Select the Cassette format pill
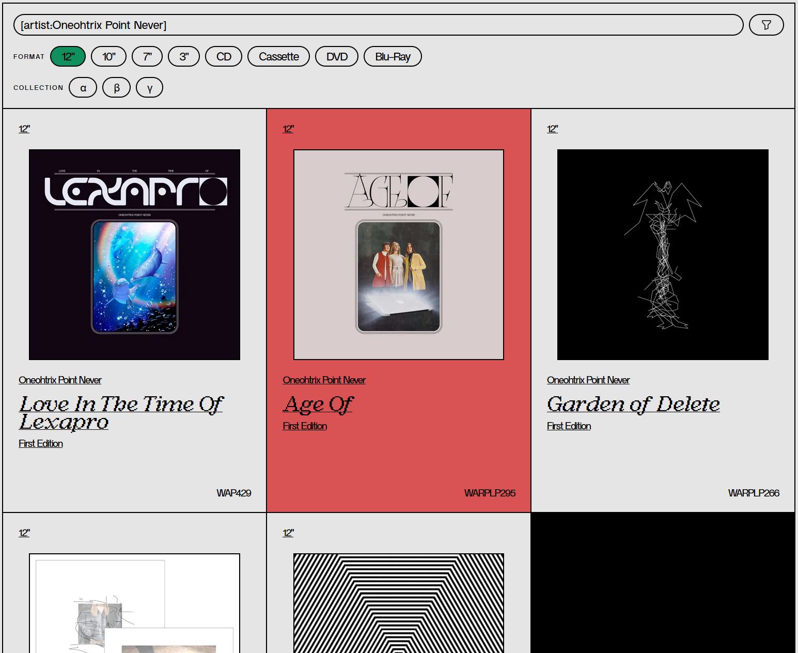The image size is (798, 653). click(278, 56)
